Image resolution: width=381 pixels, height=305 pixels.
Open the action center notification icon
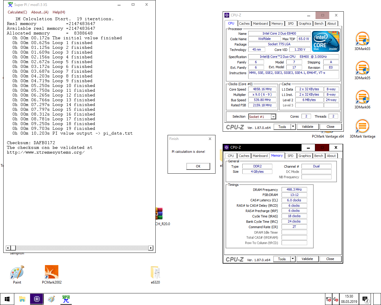click(365, 299)
